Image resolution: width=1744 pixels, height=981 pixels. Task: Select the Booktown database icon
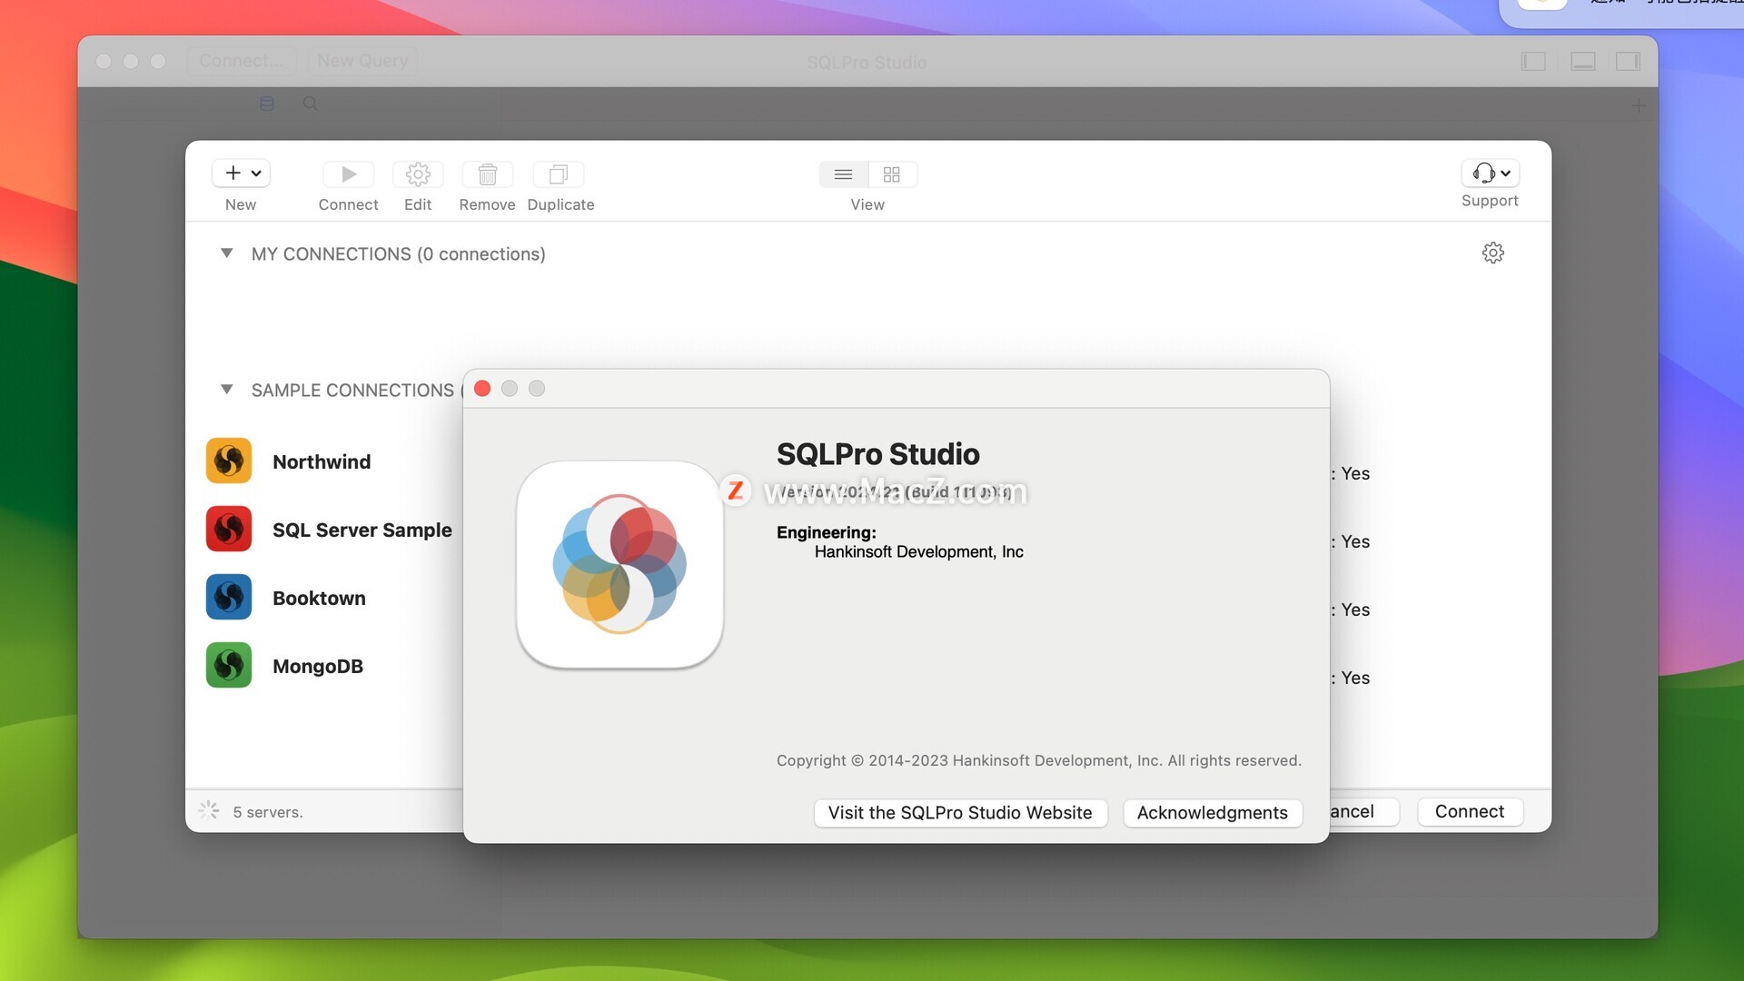229,598
